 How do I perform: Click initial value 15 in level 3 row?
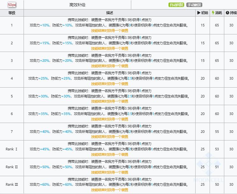click(203, 61)
